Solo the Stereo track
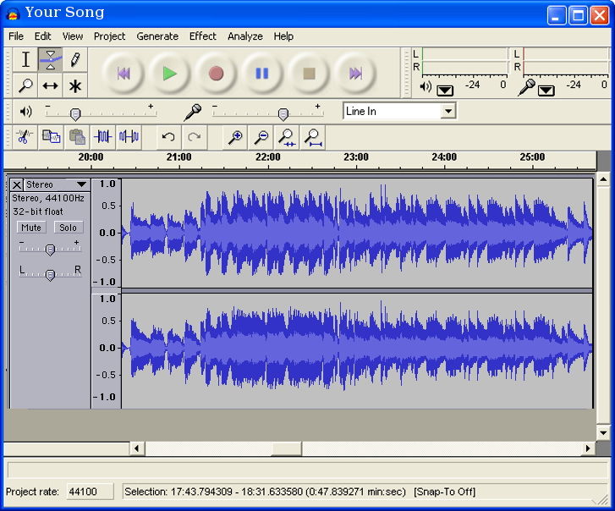The height and width of the screenshot is (511, 615). (x=68, y=227)
